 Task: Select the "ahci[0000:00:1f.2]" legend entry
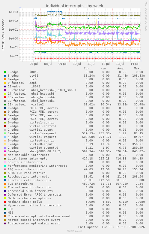tap(35, 151)
